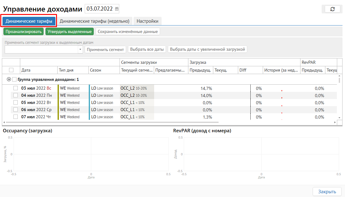Click Выбрать даты с увеличенной загрузкой
Image resolution: width=345 pixels, height=197 pixels.
207,49
